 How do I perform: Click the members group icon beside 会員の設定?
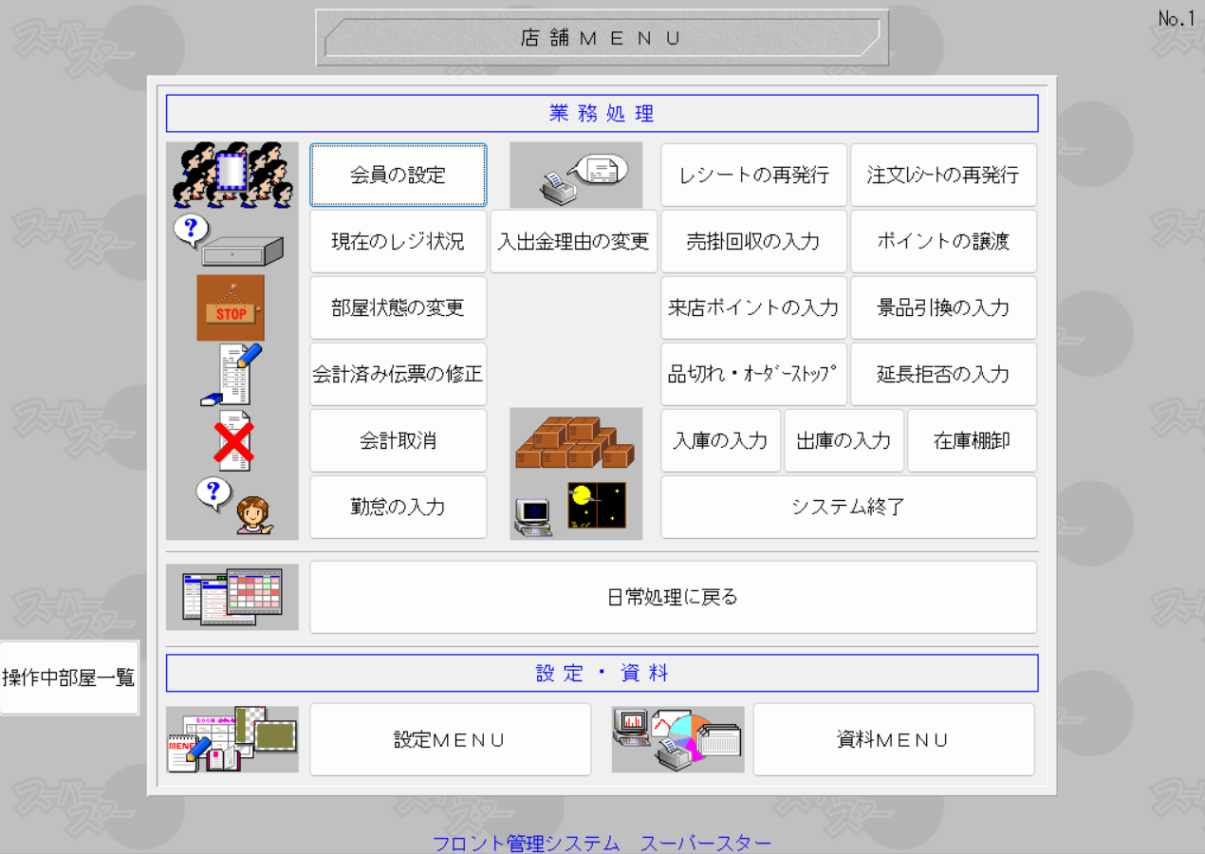click(232, 175)
